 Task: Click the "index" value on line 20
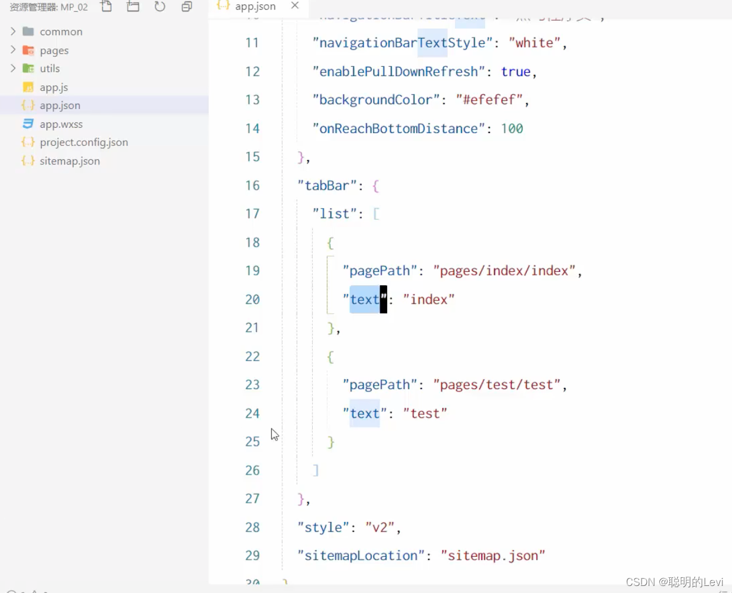429,299
